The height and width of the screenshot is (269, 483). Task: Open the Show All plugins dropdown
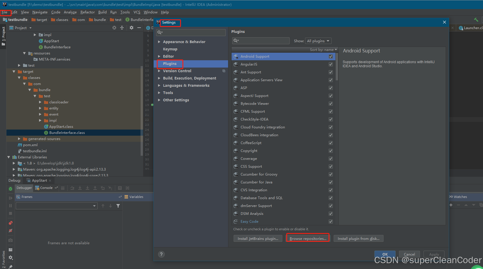coord(318,41)
